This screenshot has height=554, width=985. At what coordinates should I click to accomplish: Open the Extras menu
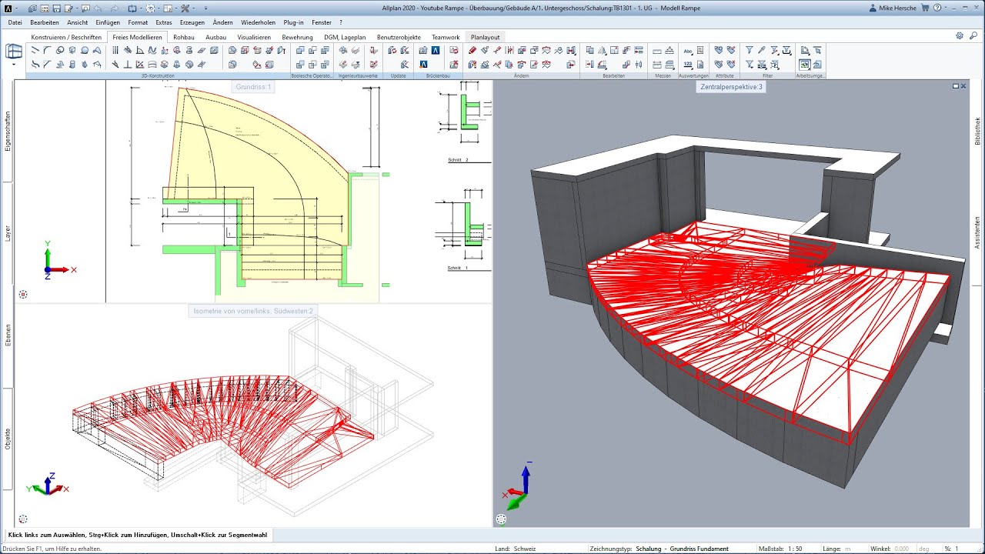pos(163,22)
